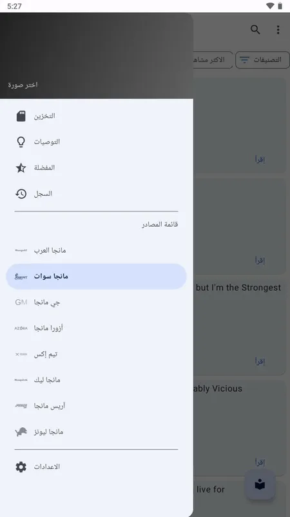Pick مانجا ليك source
Viewport: 290px width, 517px height.
(x=96, y=380)
